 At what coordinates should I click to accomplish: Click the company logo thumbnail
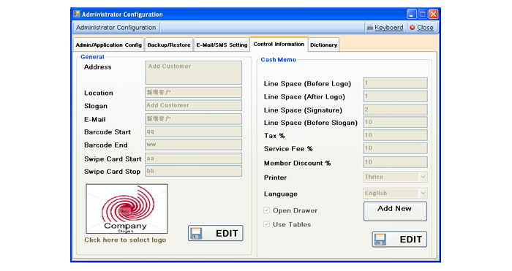(x=127, y=209)
